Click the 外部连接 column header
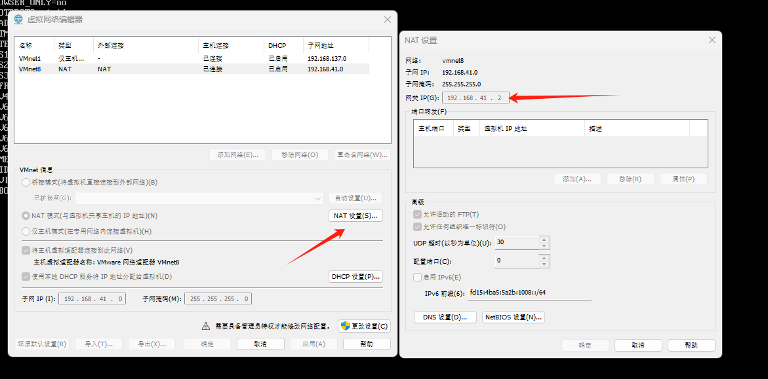This screenshot has height=379, width=768. point(146,45)
